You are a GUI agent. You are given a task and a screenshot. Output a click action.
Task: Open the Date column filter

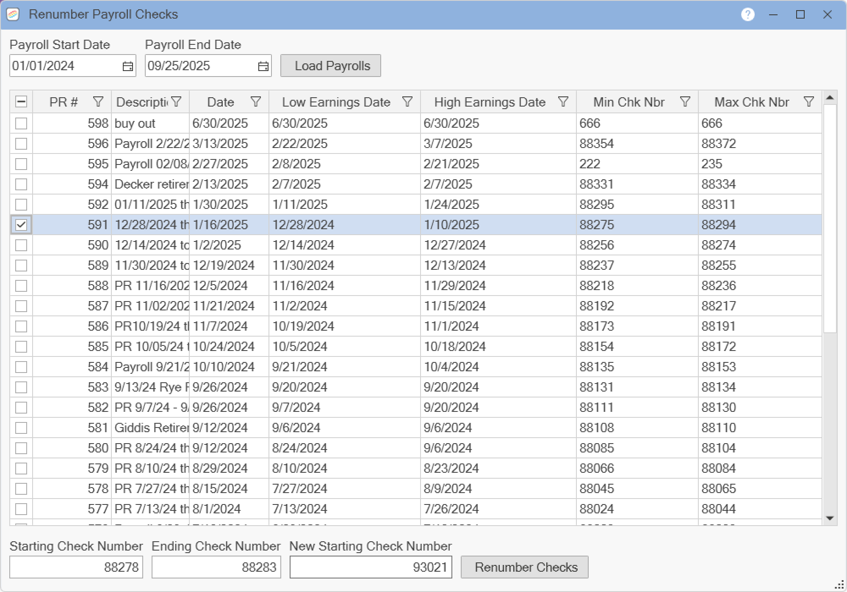click(255, 102)
